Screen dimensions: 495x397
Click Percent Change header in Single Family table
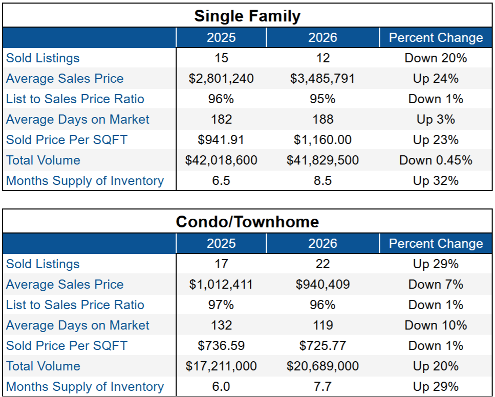pyautogui.click(x=436, y=38)
